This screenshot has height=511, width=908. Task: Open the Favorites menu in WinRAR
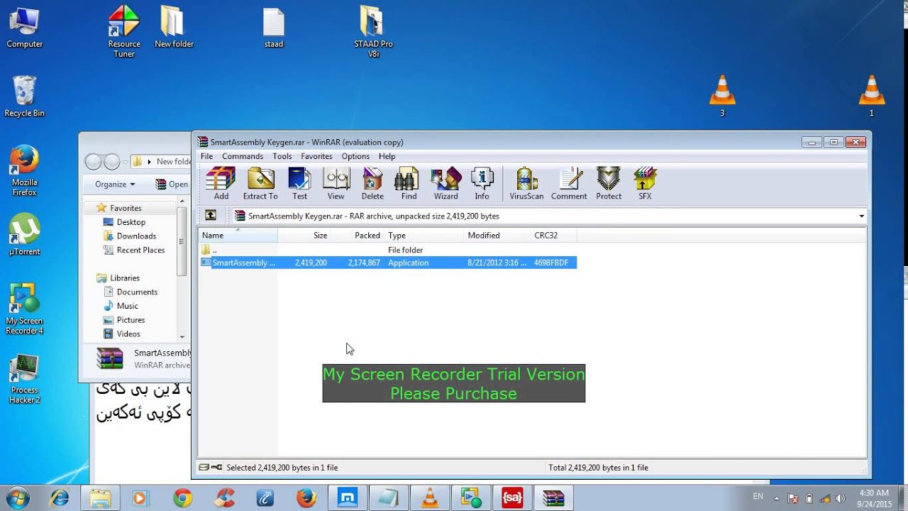coord(316,156)
